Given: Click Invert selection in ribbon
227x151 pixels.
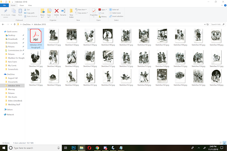Looking at the screenshot, I should [116, 16].
